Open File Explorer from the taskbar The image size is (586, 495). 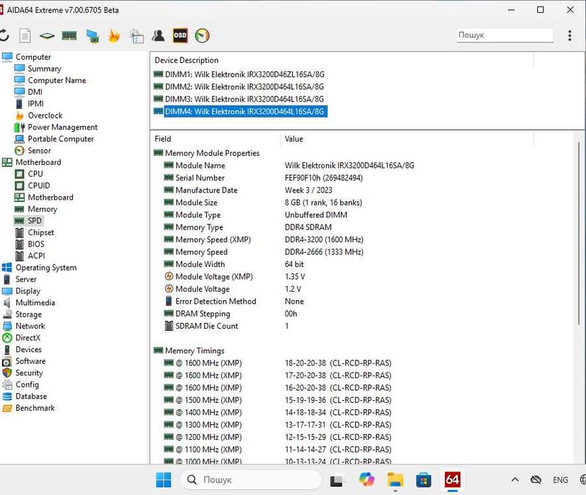click(x=395, y=479)
